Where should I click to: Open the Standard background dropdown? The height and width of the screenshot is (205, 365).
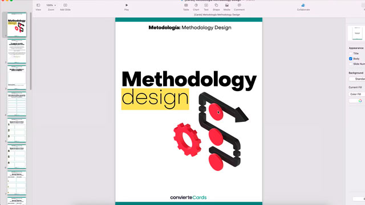coord(357,79)
